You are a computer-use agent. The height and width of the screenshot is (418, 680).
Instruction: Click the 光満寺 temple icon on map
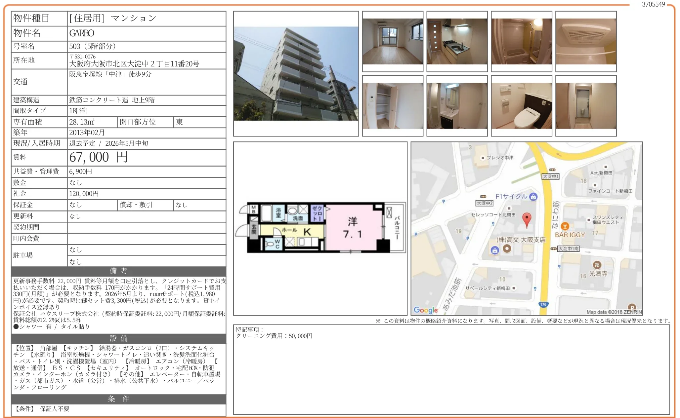click(x=597, y=265)
